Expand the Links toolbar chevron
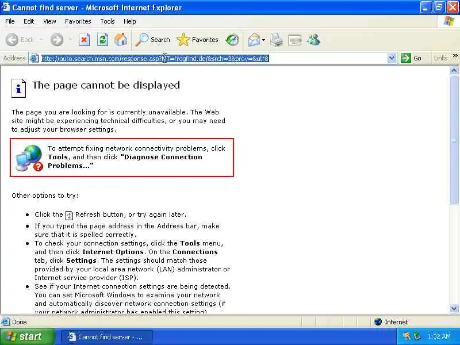This screenshot has width=460, height=345. [x=455, y=56]
